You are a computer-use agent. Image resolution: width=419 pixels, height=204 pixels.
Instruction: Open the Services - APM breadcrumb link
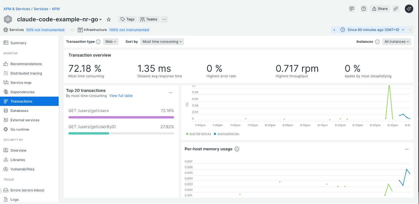coord(47,9)
